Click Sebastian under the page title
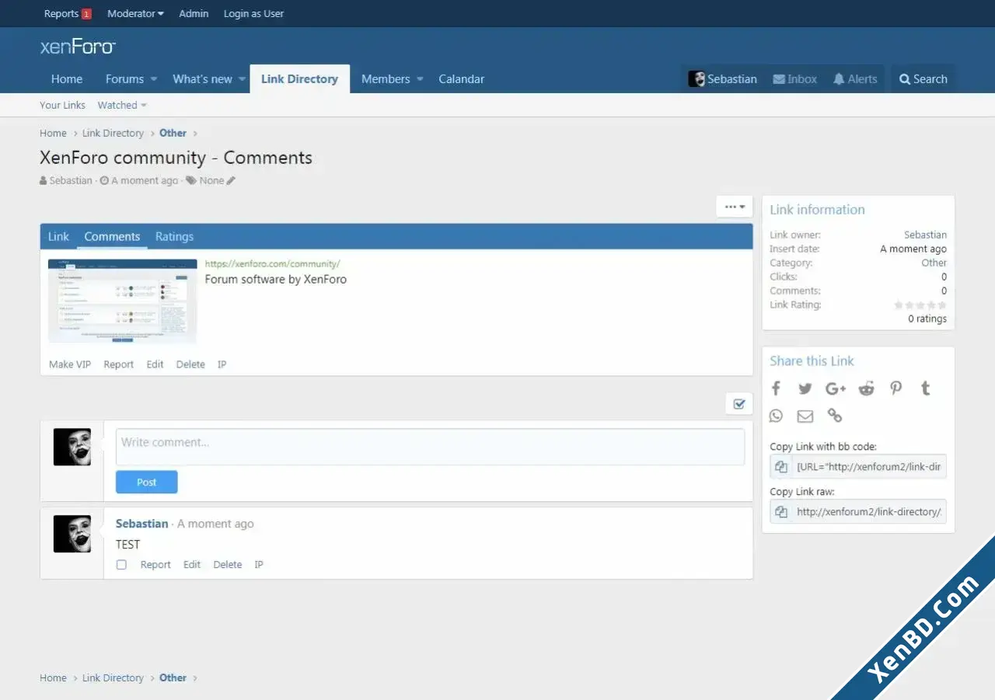Viewport: 995px width, 700px height. (x=71, y=180)
